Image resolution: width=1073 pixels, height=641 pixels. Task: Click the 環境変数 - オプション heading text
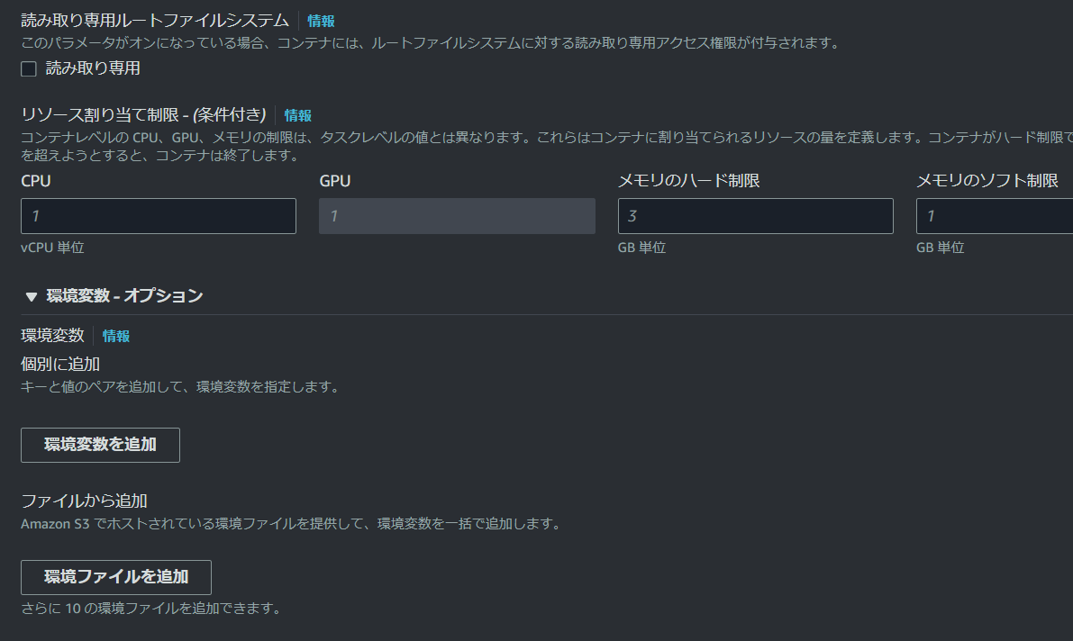[x=122, y=294]
